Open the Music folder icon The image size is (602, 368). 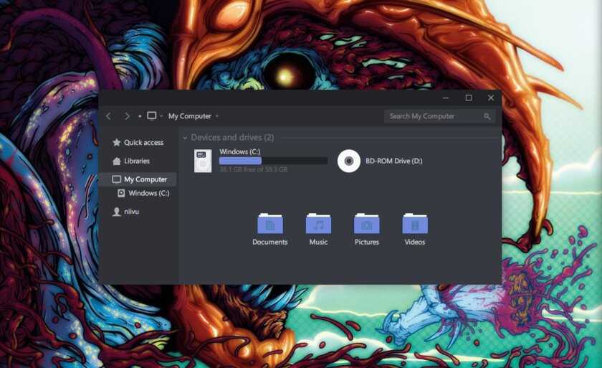[x=318, y=224]
